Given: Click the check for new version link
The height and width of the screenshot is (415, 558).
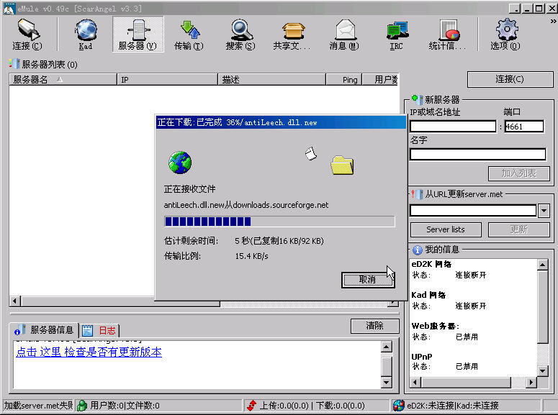Looking at the screenshot, I should pyautogui.click(x=89, y=352).
